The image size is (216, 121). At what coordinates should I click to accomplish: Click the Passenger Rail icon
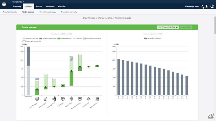pos(54,99)
